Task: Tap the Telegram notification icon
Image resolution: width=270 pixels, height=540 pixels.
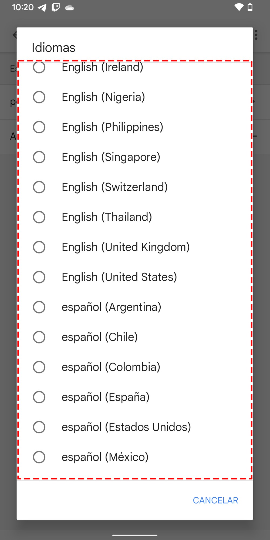Action: 42,7
